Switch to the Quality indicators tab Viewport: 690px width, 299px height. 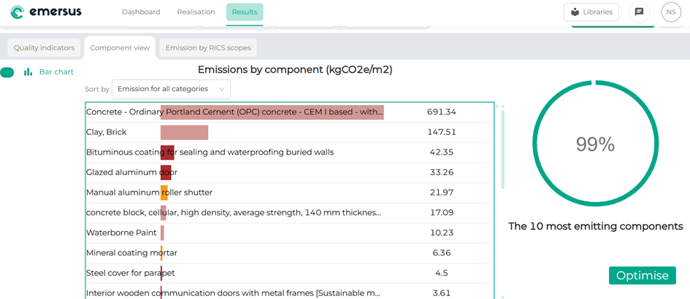click(x=44, y=48)
